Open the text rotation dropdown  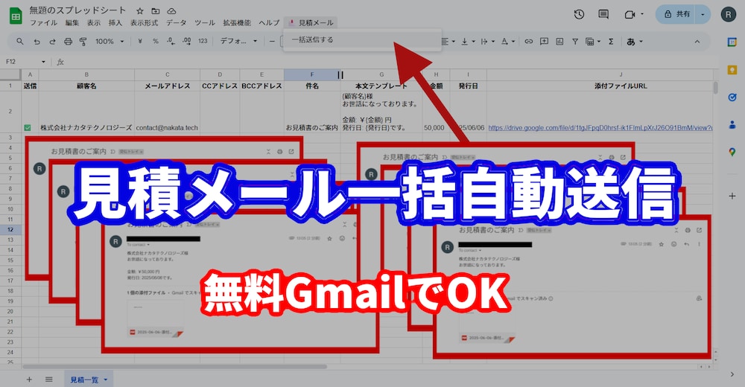[507, 42]
